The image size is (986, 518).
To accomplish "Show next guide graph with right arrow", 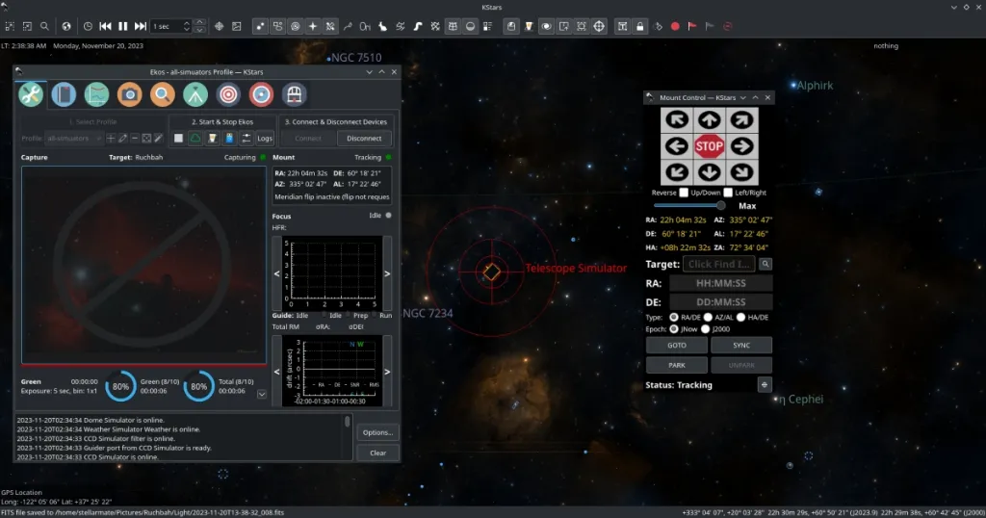I will tap(387, 372).
